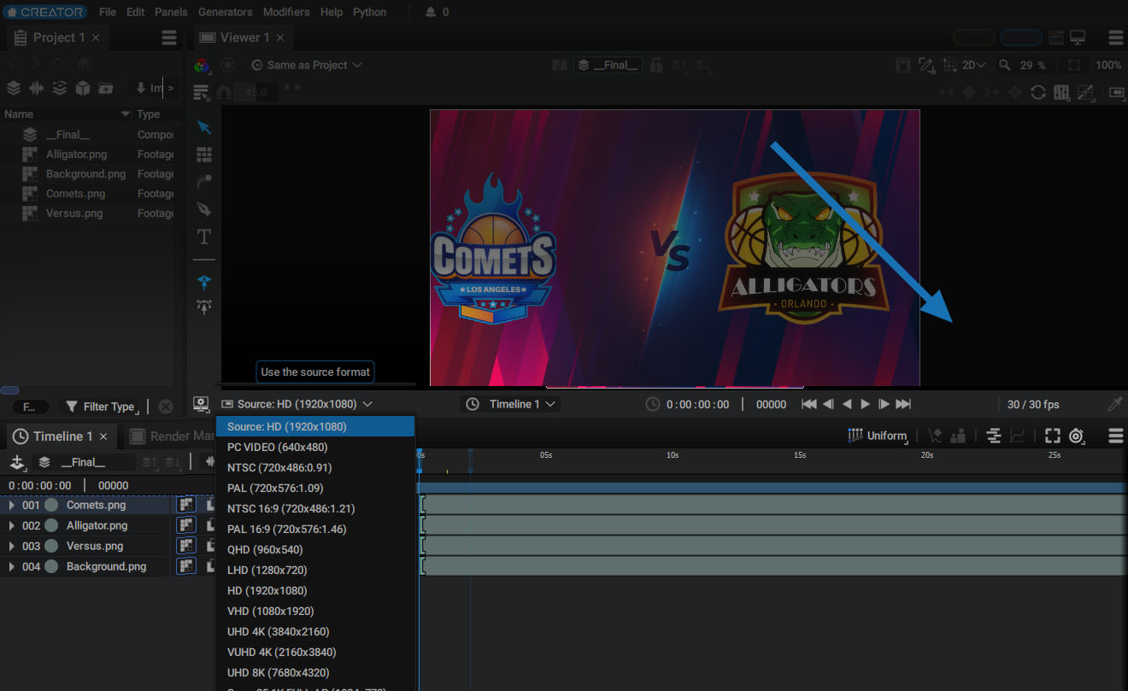This screenshot has height=691, width=1128.
Task: Open the File menu
Action: coord(108,12)
